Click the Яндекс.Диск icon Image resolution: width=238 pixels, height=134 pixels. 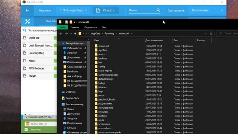point(63,98)
